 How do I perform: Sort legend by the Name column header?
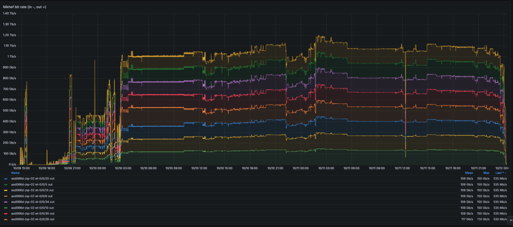[16, 173]
